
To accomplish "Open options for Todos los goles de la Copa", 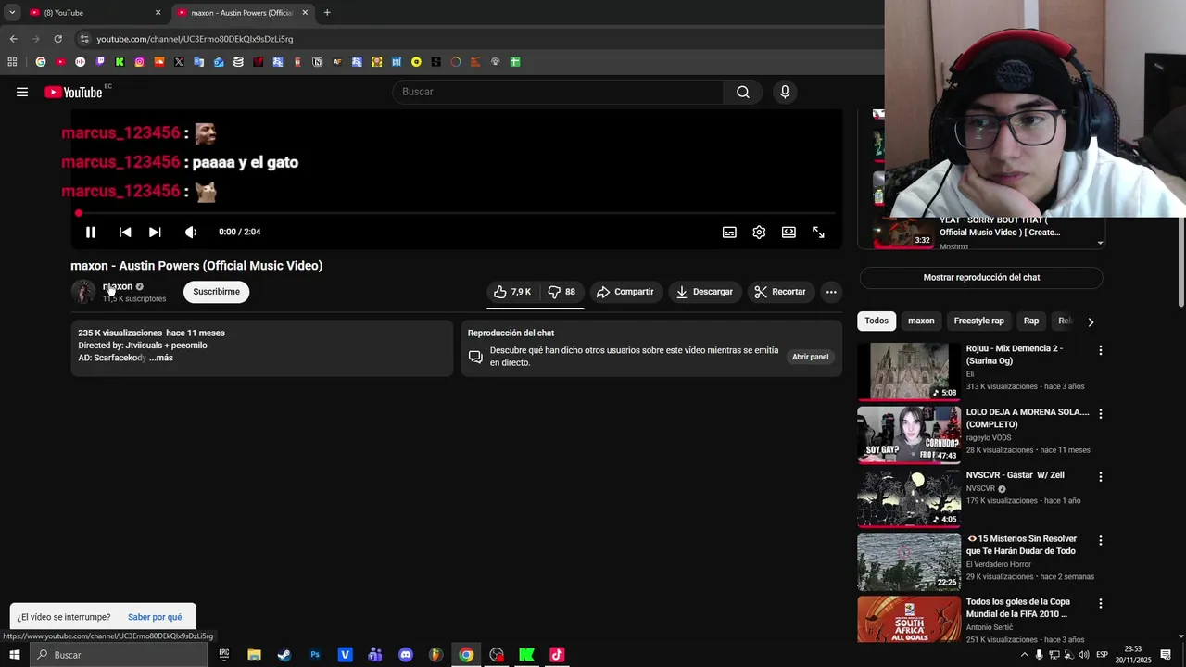I will tap(1101, 603).
